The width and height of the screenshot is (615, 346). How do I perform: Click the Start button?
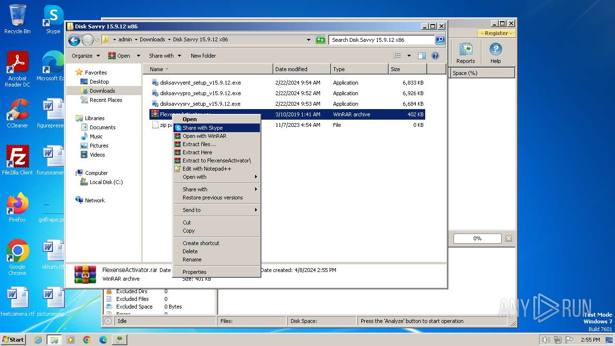pyautogui.click(x=13, y=339)
